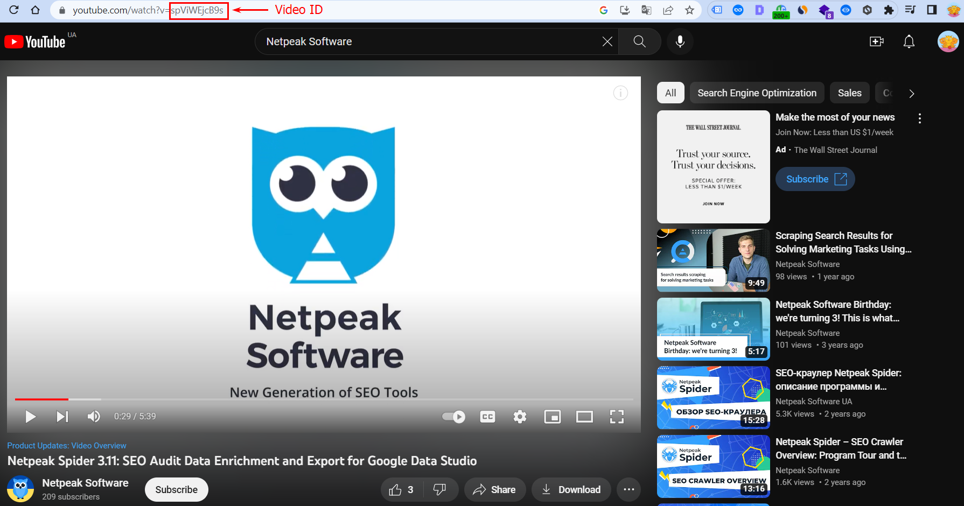Open YouTube notifications bell

909,41
